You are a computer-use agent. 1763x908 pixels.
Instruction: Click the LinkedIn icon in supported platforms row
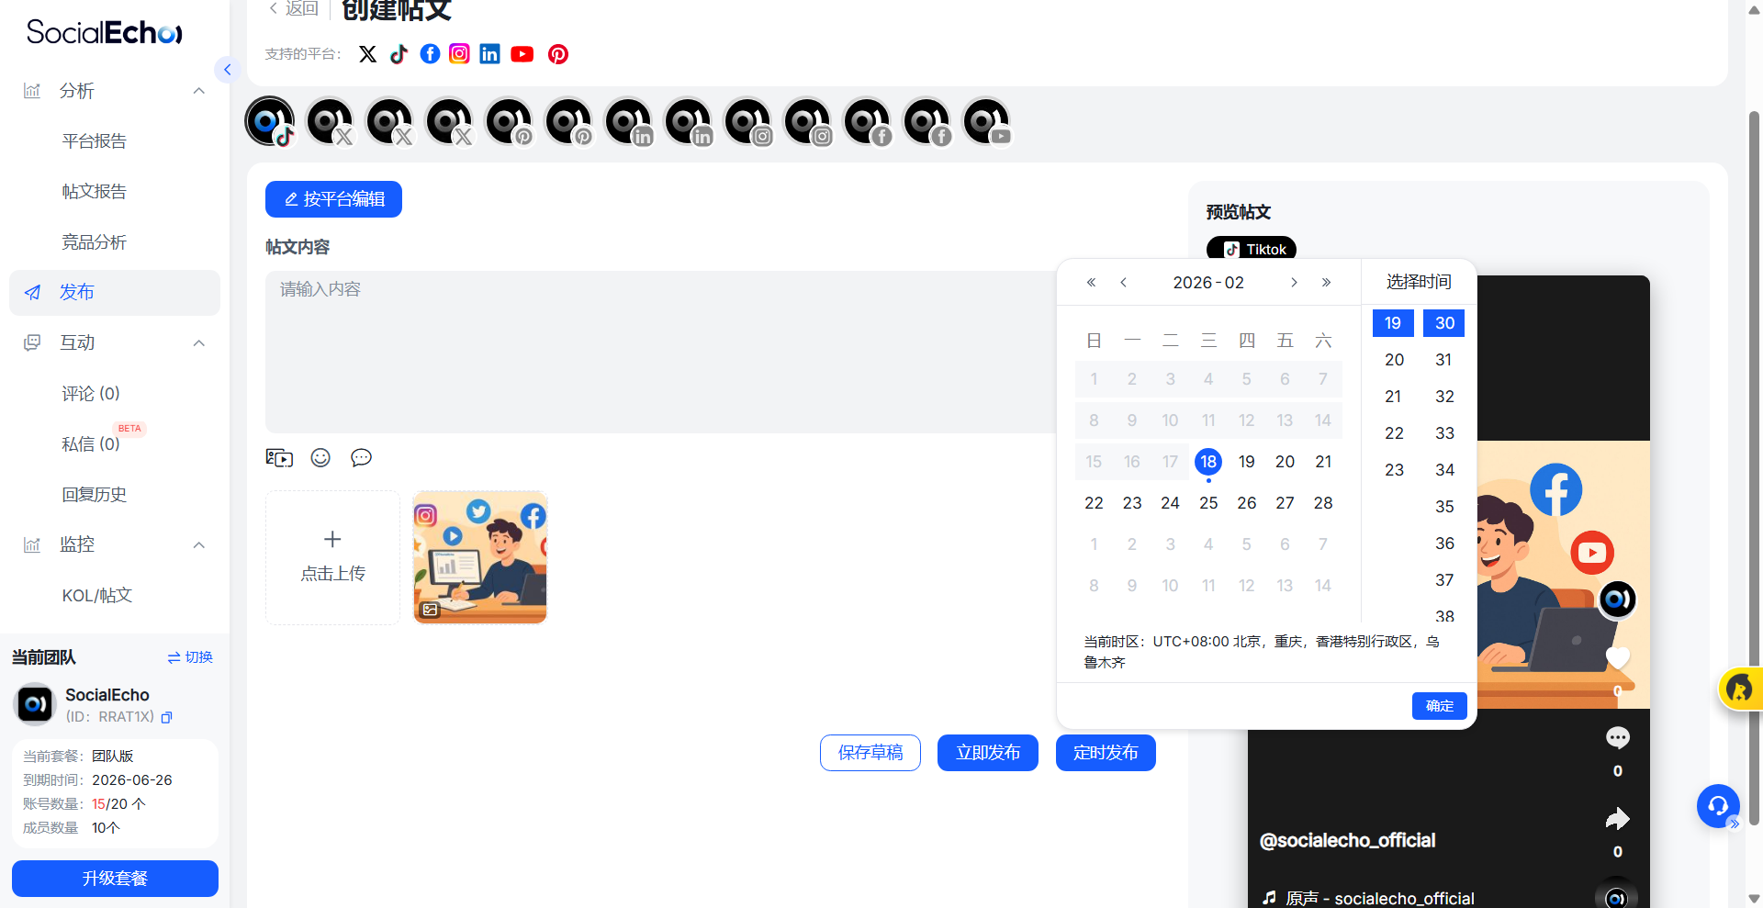[x=489, y=54]
